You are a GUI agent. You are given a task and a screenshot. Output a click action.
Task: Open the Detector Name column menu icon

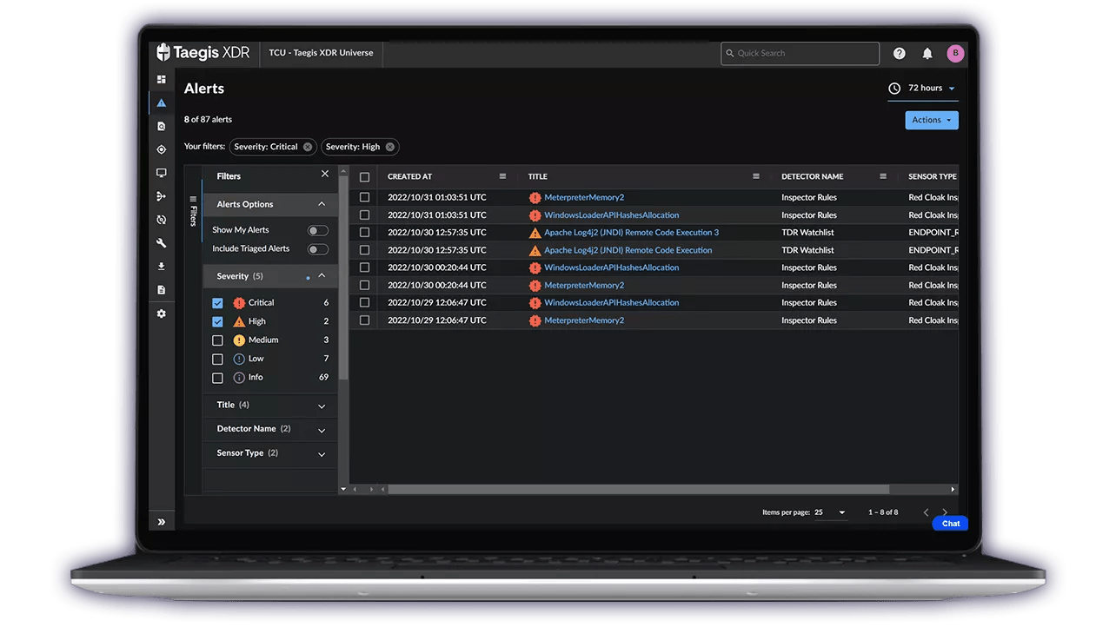[x=883, y=176]
